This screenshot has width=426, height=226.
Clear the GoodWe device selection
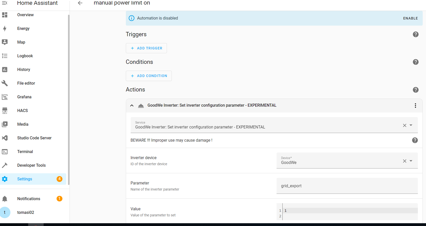405,161
